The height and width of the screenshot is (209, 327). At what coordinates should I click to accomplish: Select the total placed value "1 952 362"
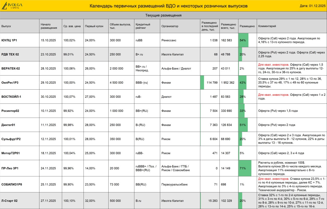click(227, 83)
